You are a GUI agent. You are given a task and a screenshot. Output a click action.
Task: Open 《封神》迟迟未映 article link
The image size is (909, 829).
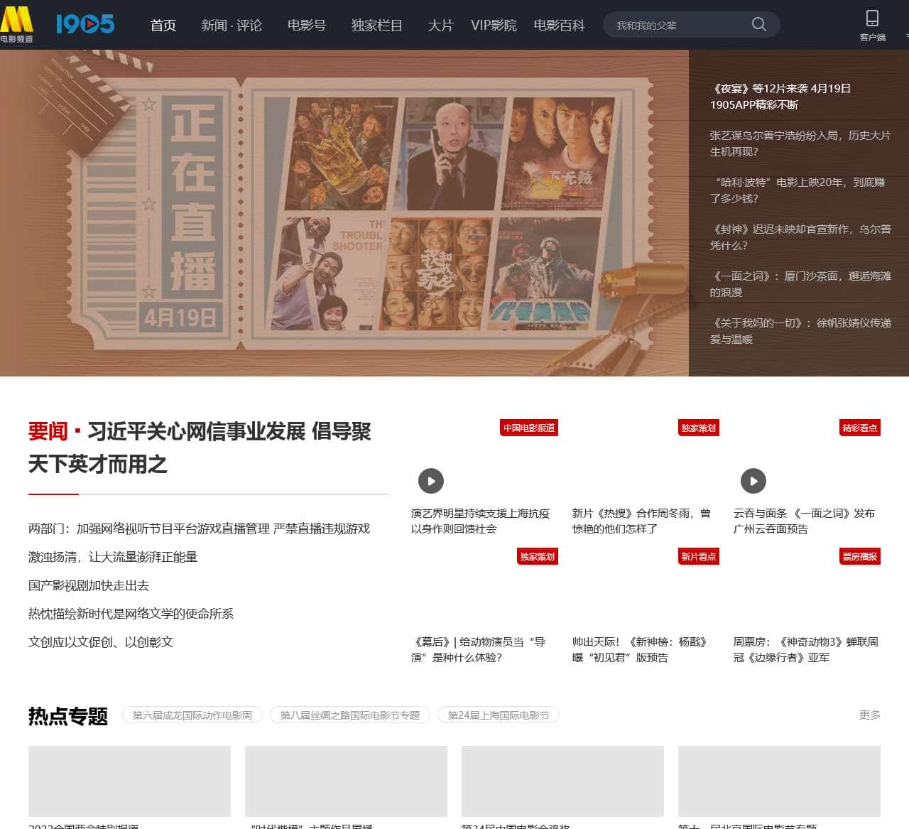coord(800,237)
